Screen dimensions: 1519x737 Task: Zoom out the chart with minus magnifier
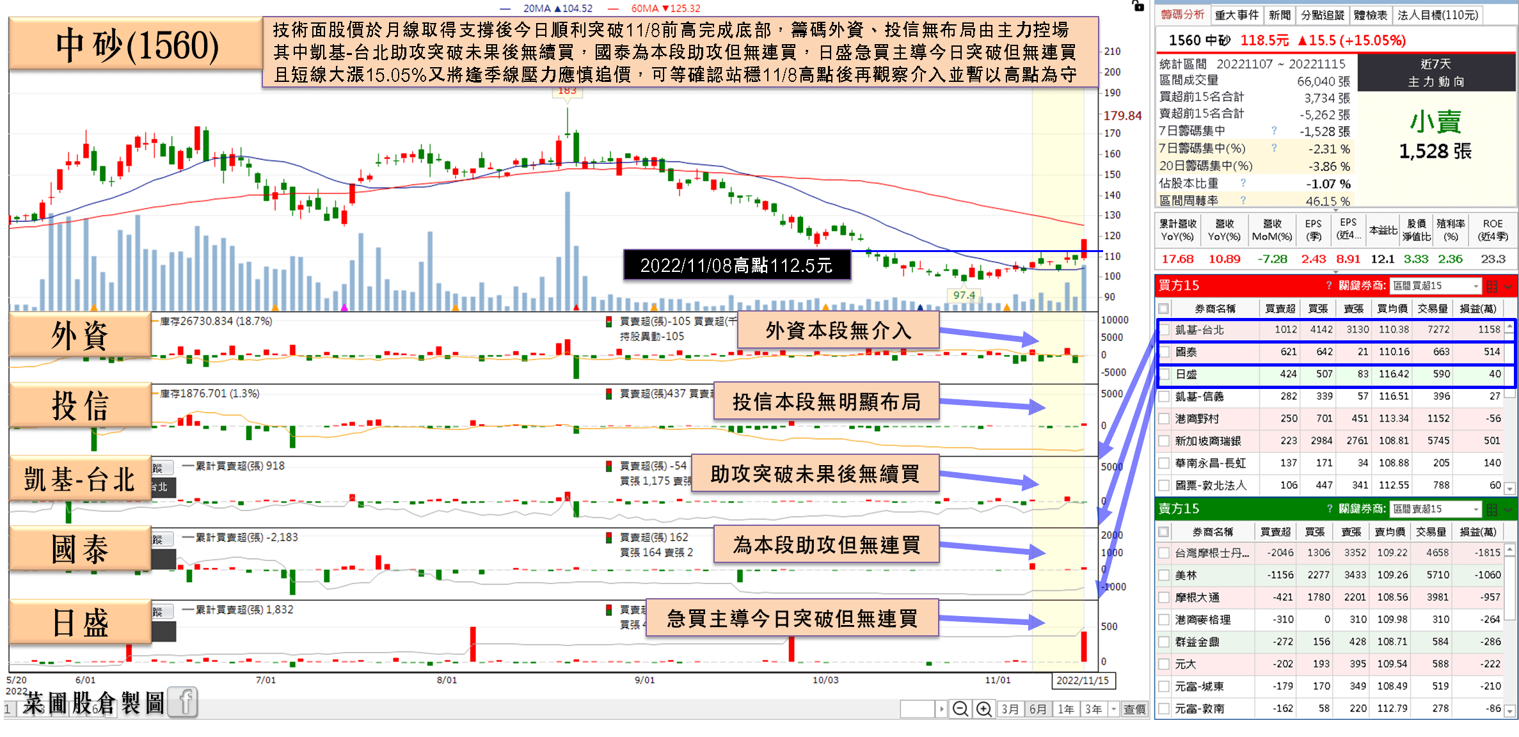[x=960, y=709]
